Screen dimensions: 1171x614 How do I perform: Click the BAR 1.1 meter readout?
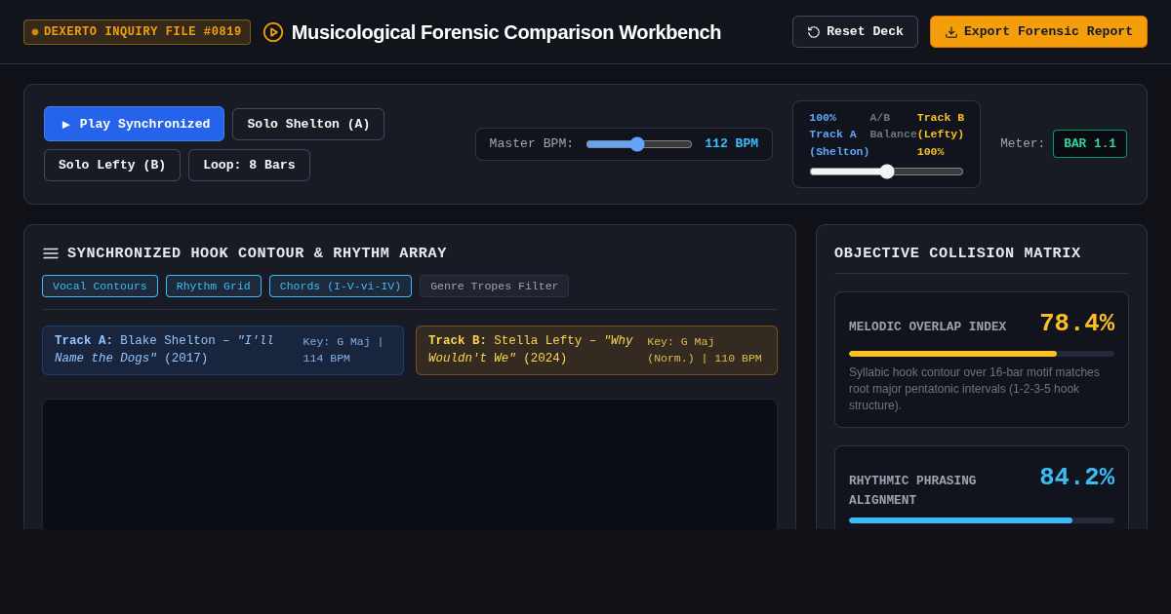[1090, 143]
